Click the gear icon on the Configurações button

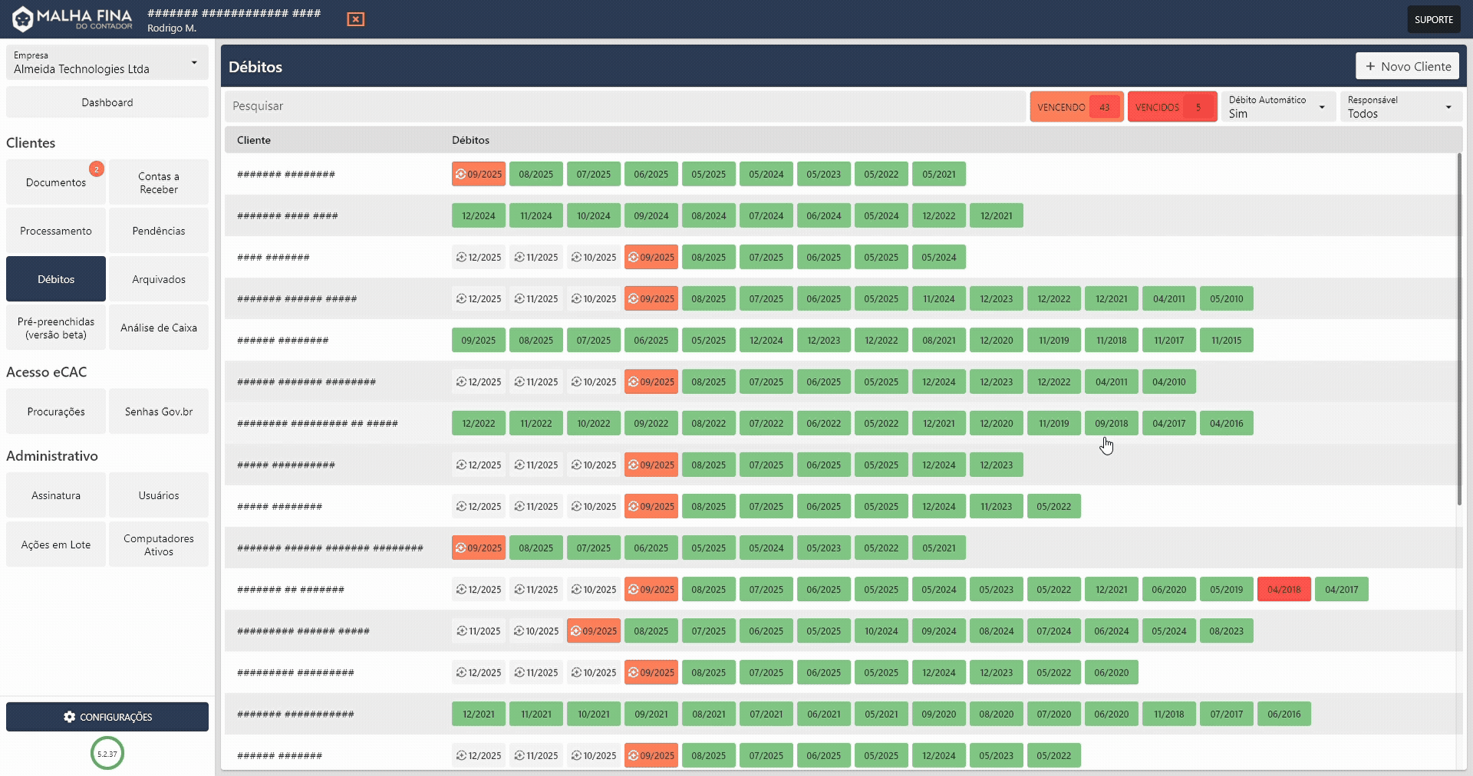(71, 716)
